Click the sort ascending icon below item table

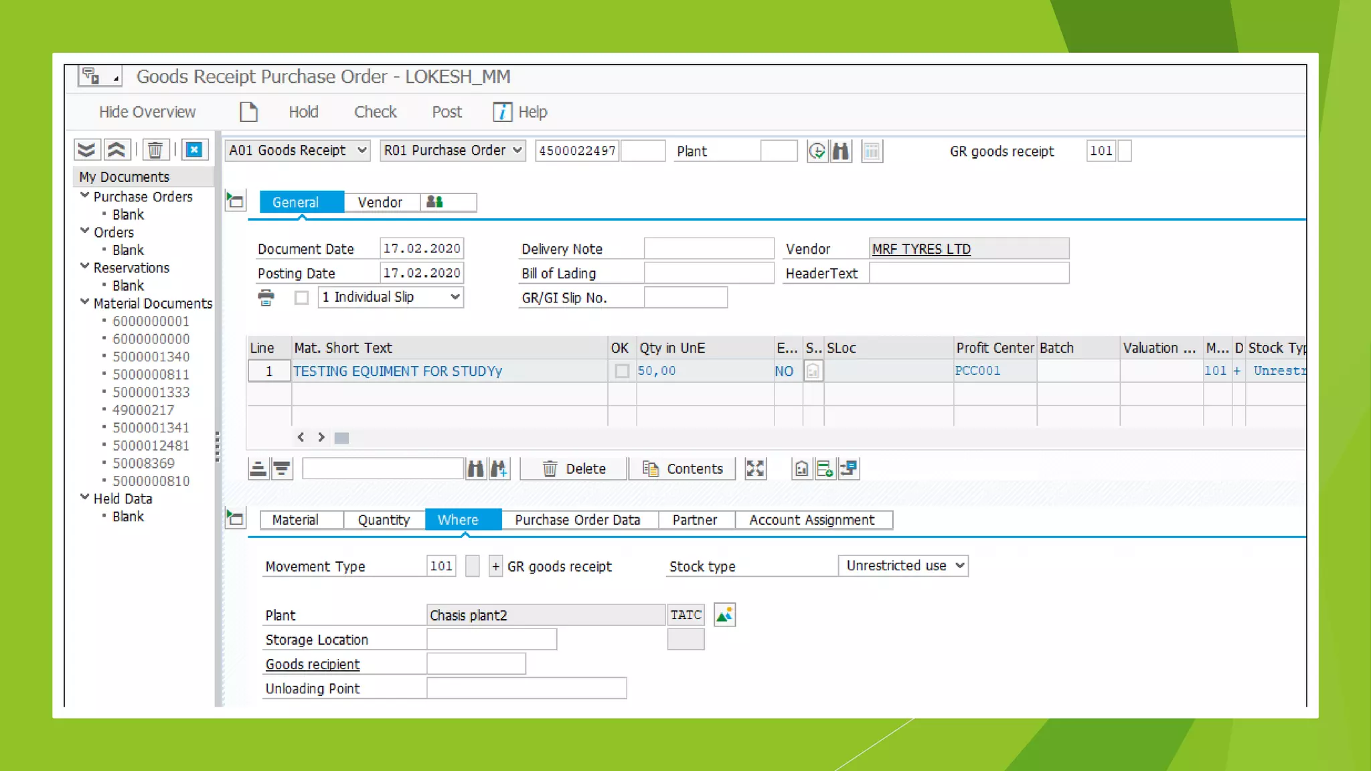[258, 468]
